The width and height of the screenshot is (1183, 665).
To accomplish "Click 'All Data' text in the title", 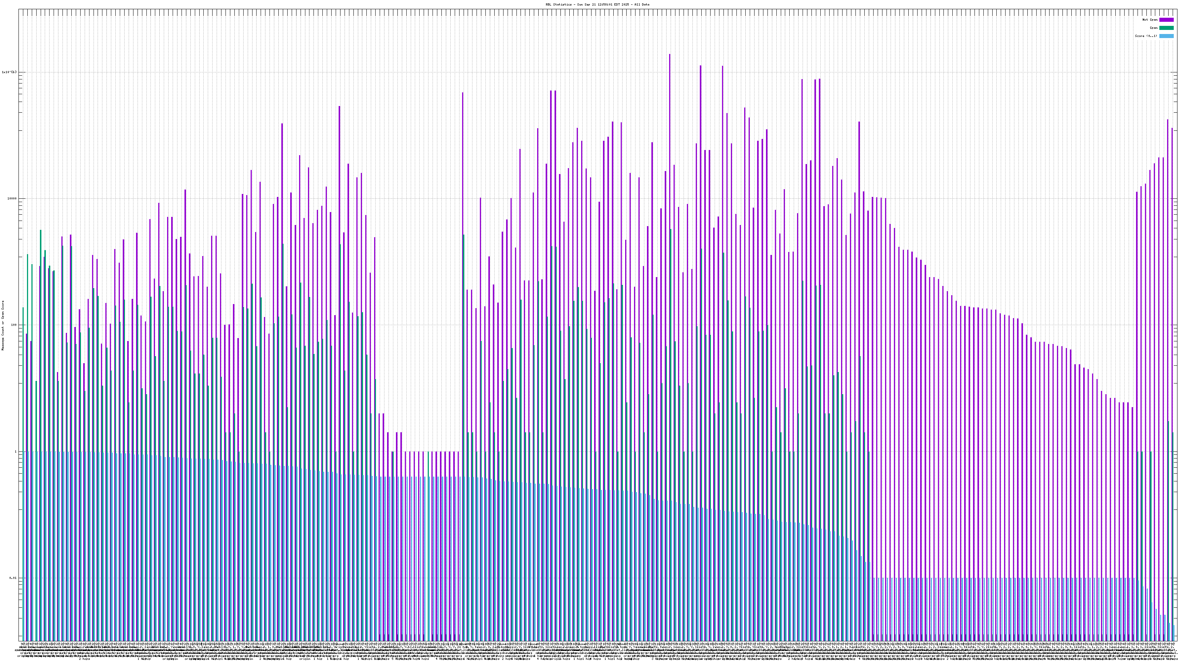I will pos(641,4).
